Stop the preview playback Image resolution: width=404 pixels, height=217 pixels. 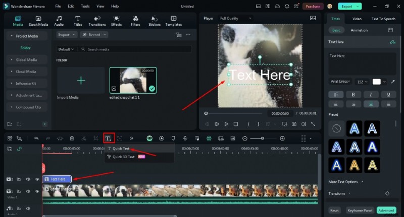click(x=236, y=124)
